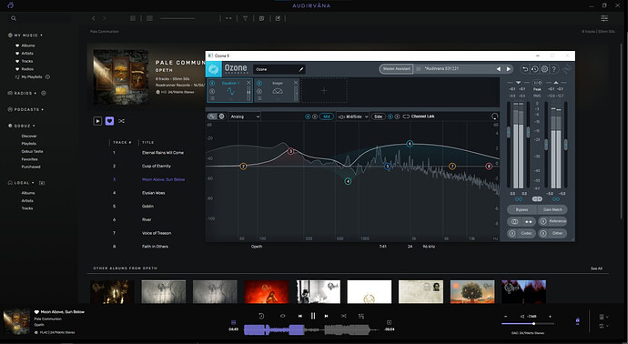628x344 pixels.
Task: Select track Eternal Rains Will Come
Action: (x=163, y=153)
